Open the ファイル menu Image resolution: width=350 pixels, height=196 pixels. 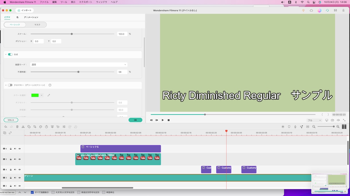click(44, 2)
